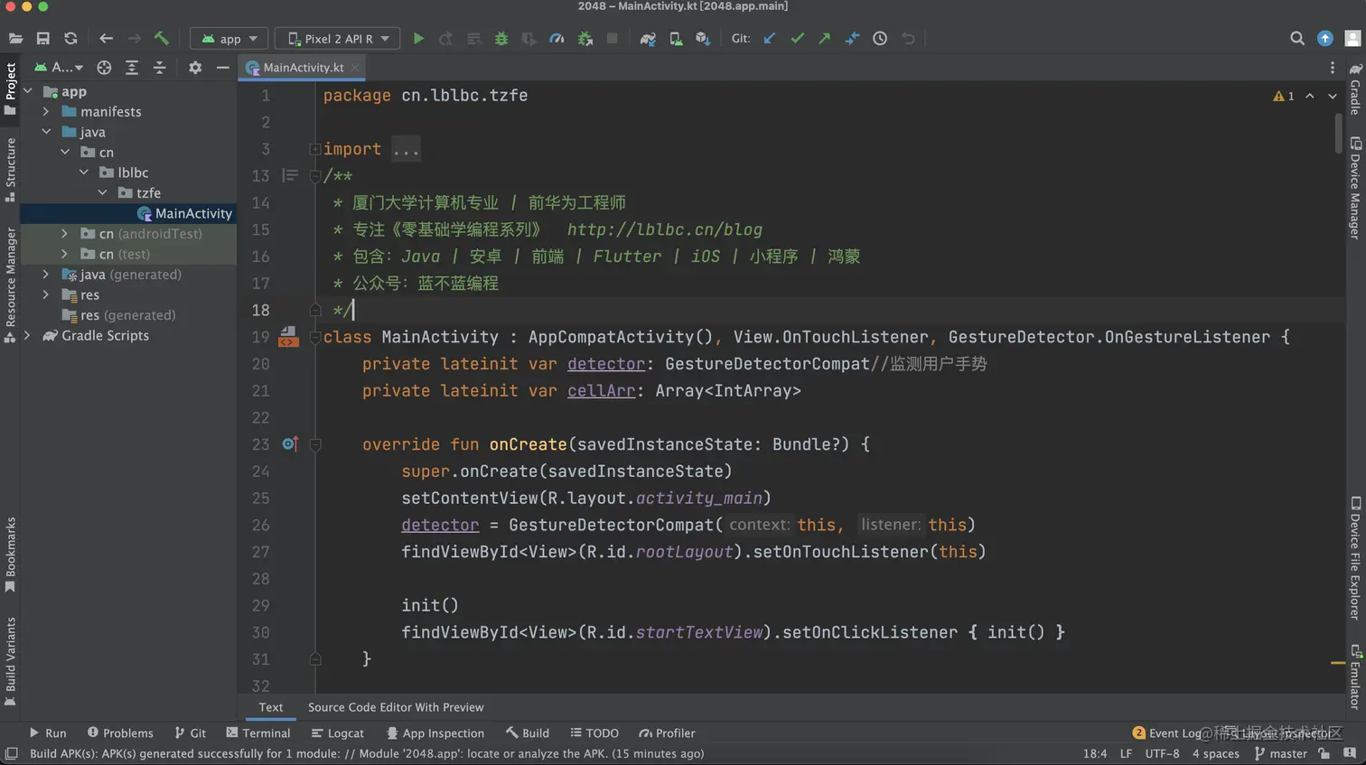Toggle the Device File Explorer panel

point(1355,557)
